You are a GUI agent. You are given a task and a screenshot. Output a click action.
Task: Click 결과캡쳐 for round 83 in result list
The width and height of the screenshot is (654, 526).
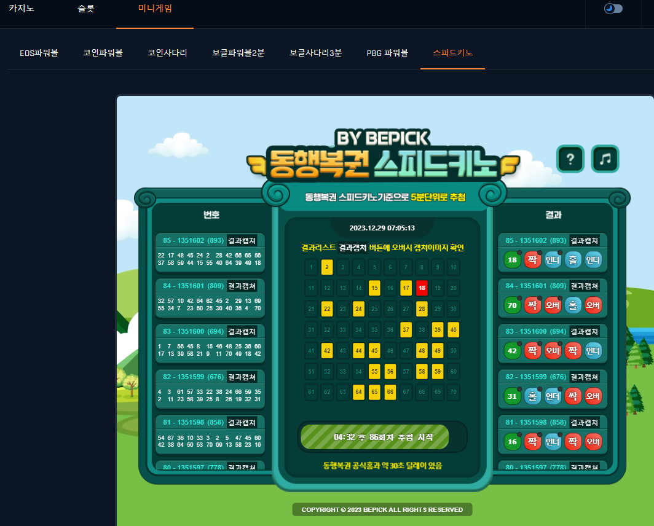tap(585, 331)
